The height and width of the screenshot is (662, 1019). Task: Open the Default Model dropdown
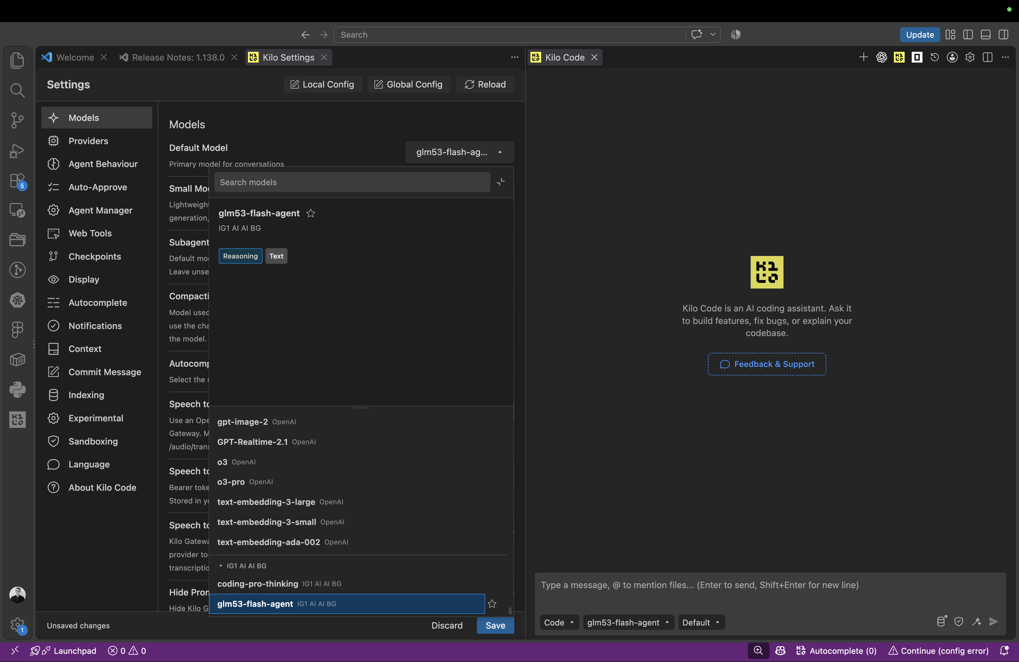(459, 152)
